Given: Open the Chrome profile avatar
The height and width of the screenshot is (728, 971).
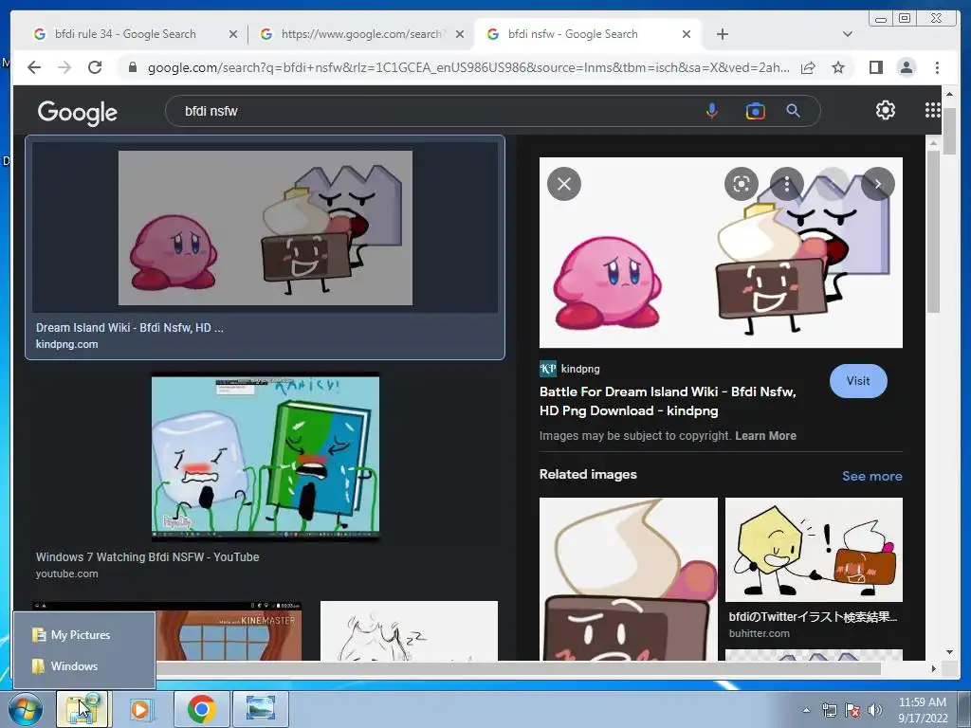Looking at the screenshot, I should coord(906,67).
